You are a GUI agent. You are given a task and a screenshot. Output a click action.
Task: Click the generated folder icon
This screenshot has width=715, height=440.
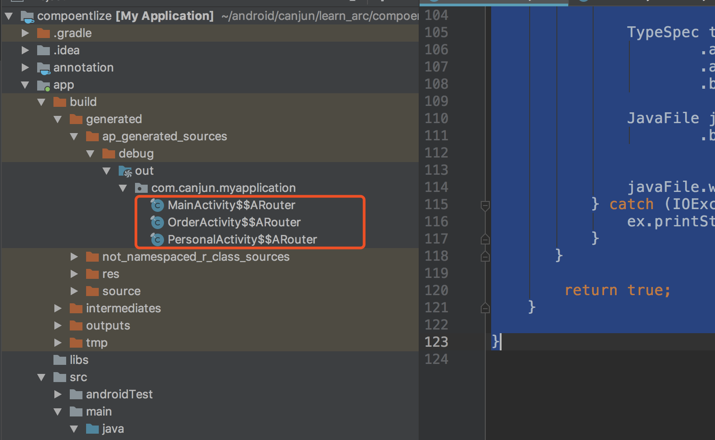pyautogui.click(x=76, y=120)
